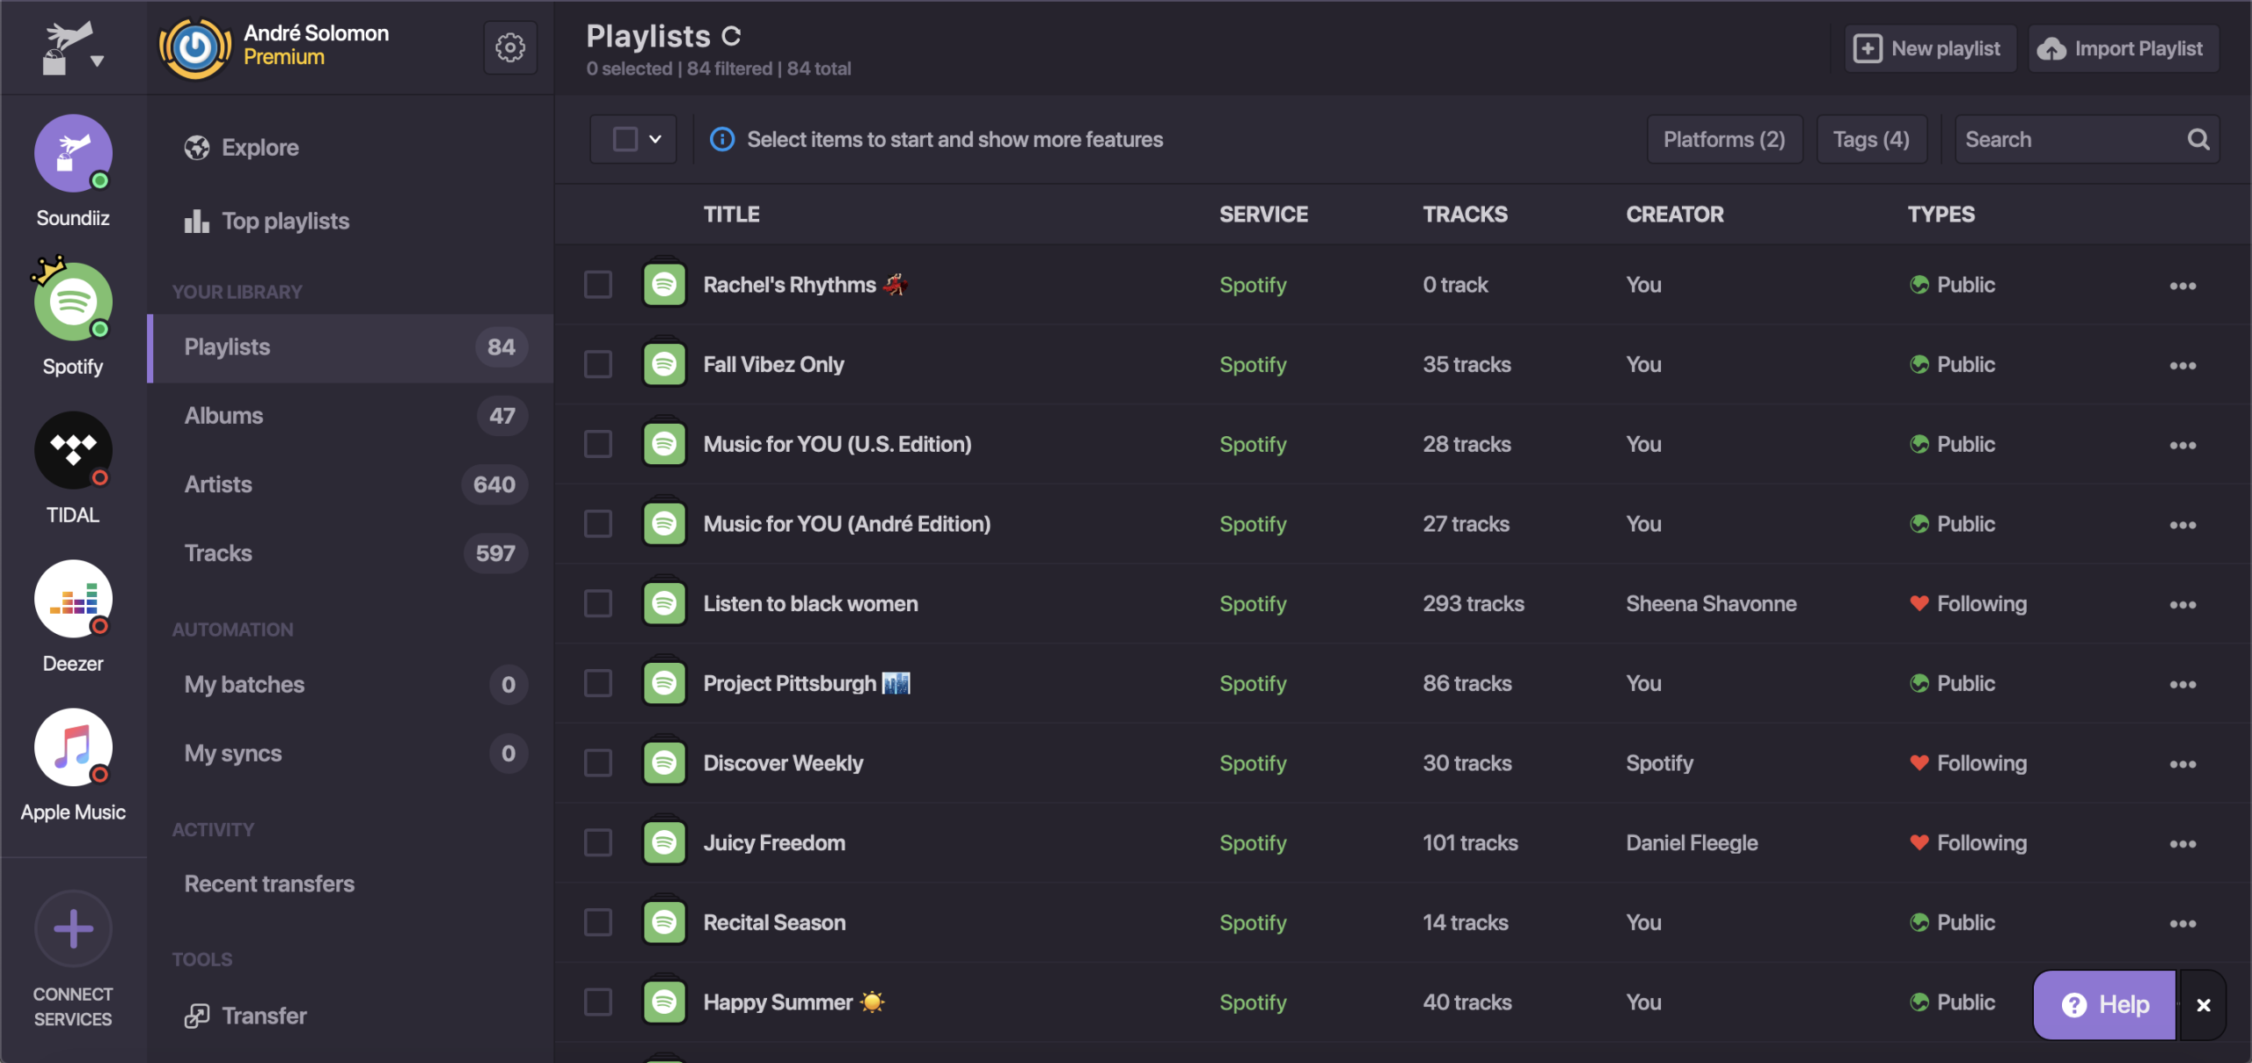
Task: Click the user avatar power icon
Action: pyautogui.click(x=195, y=47)
